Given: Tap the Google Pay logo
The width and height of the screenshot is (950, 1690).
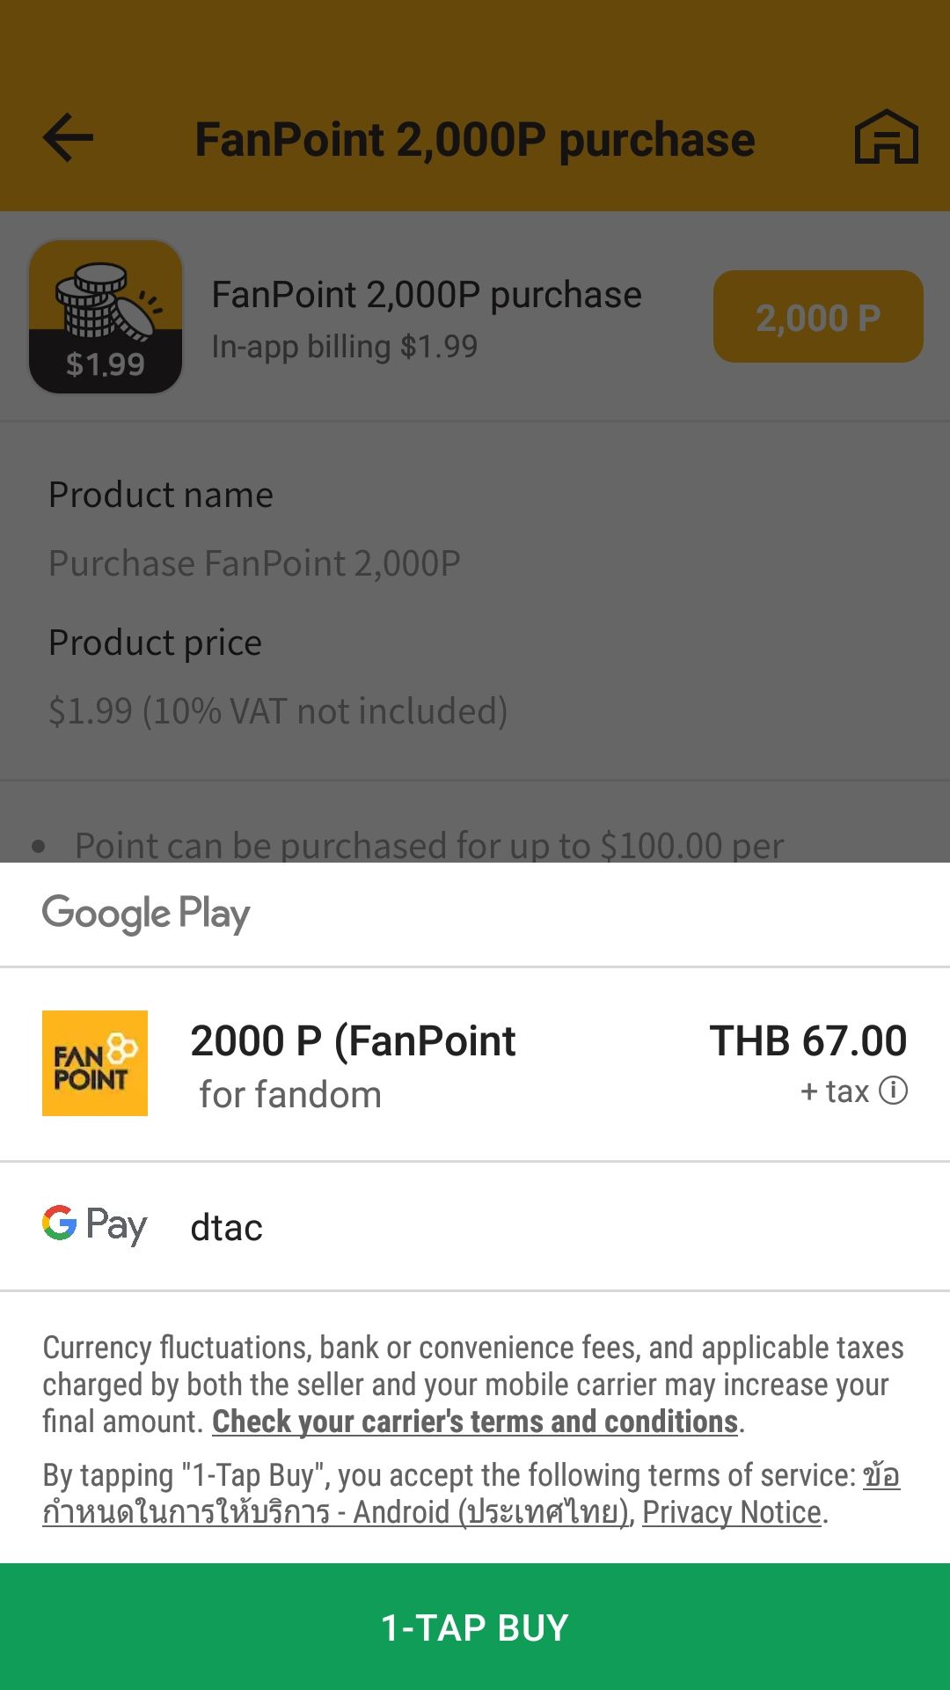Looking at the screenshot, I should pyautogui.click(x=95, y=1224).
